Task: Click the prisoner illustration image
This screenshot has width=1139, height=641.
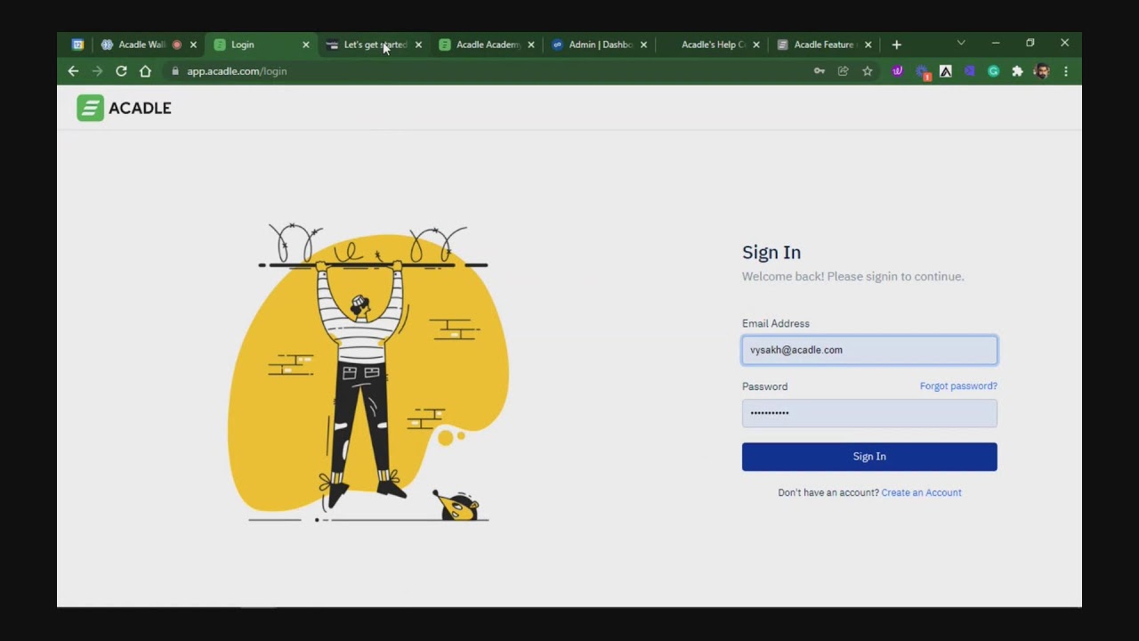Action: pos(368,372)
